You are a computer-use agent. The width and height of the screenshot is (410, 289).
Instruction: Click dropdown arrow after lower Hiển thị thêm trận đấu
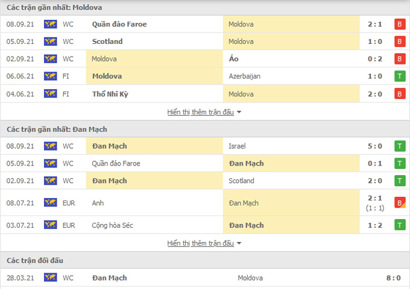tap(239, 243)
